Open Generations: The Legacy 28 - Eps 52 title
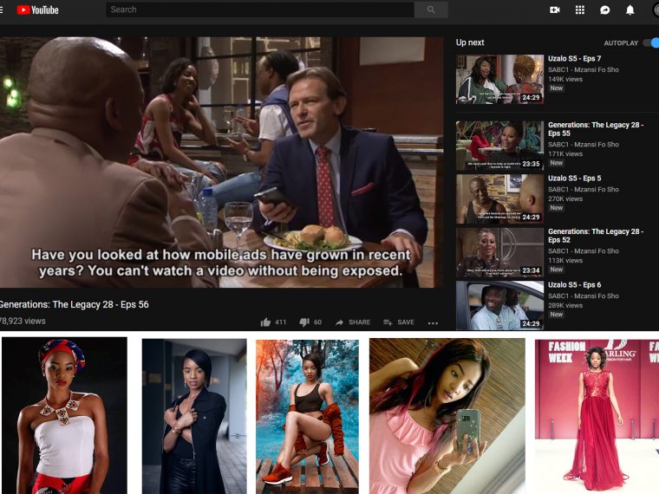Image resolution: width=659 pixels, height=494 pixels. tap(595, 237)
